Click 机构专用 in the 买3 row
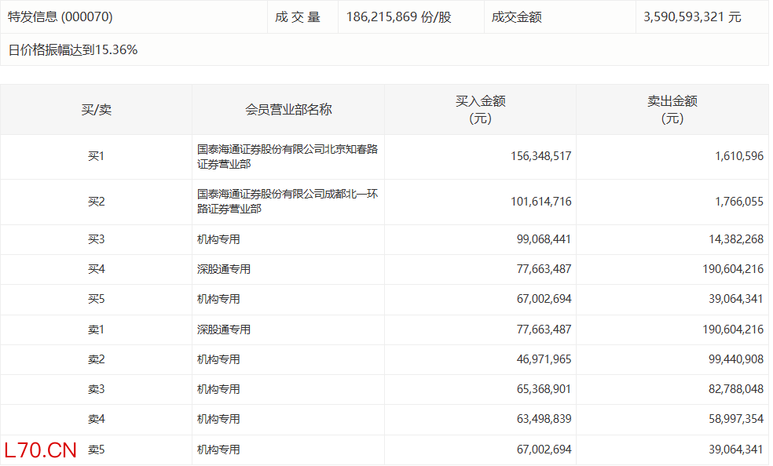773x466 pixels. [218, 239]
